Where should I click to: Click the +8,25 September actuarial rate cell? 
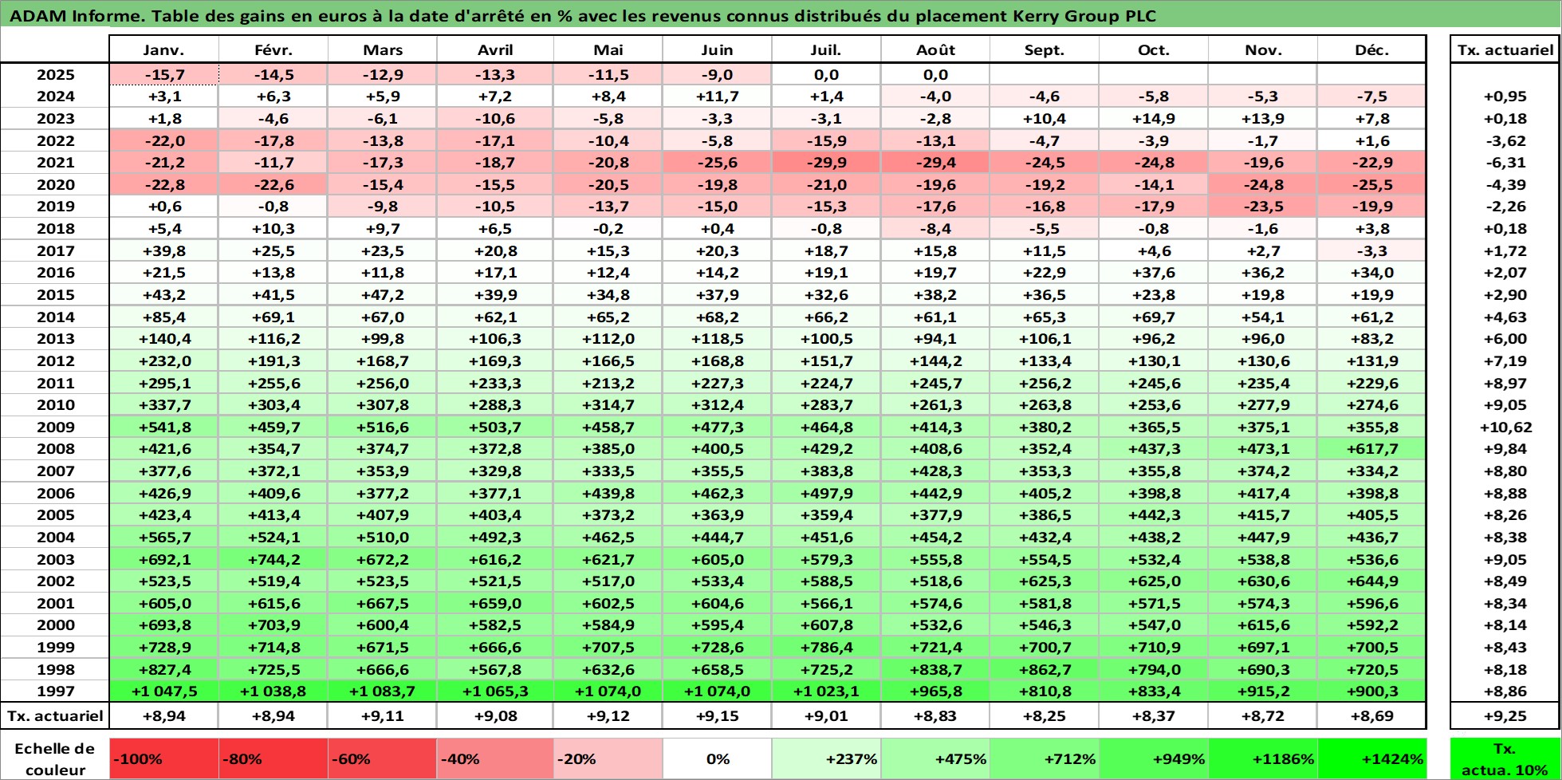(1045, 715)
